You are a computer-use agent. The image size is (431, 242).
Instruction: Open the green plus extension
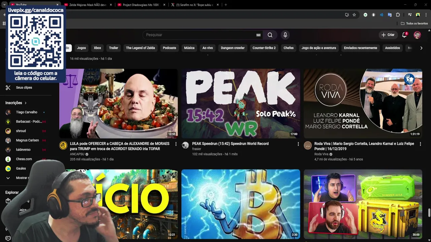coord(365,15)
